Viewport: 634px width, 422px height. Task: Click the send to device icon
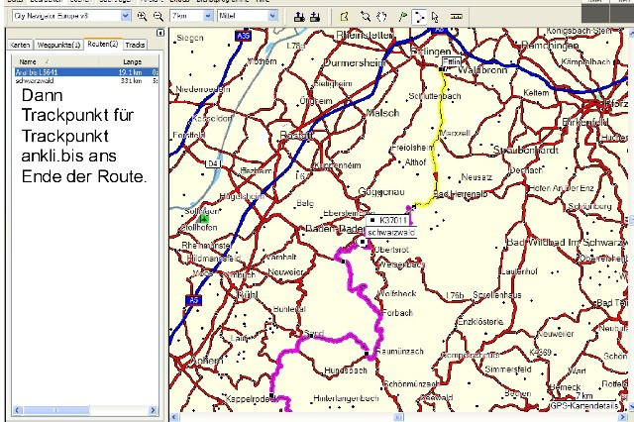point(297,17)
